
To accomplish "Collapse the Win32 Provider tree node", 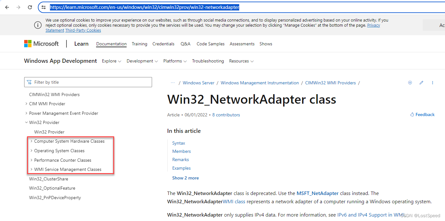I will [26, 122].
